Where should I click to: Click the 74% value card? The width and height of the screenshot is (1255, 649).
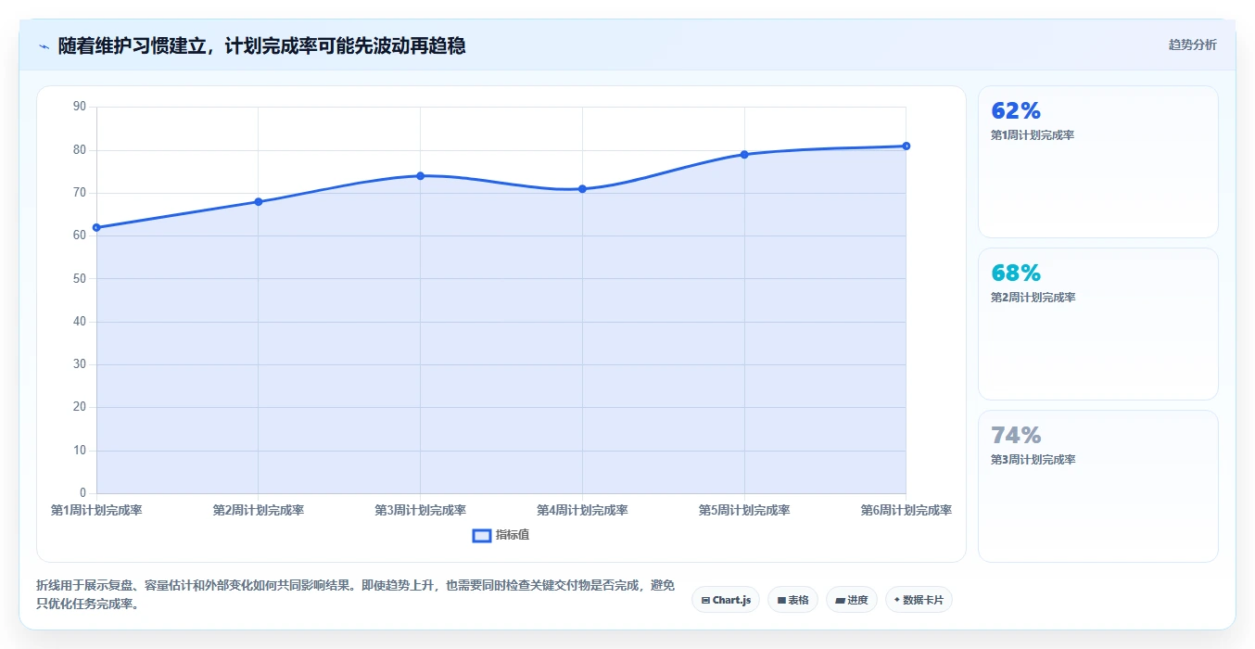click(x=1097, y=487)
